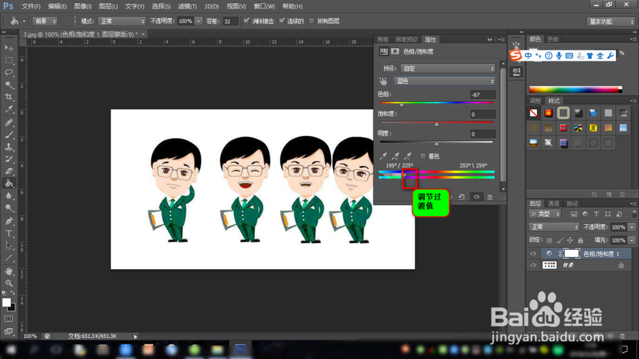The image size is (639, 359).
Task: Click the 饱和度 saturation slider handle
Action: coord(436,125)
